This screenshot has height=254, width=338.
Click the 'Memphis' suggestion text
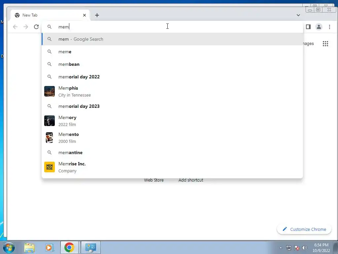[x=68, y=88]
